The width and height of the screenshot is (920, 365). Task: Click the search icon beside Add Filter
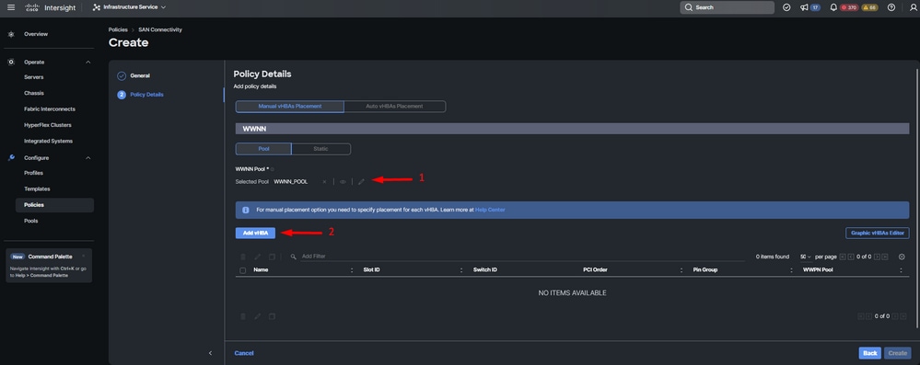[x=294, y=257]
